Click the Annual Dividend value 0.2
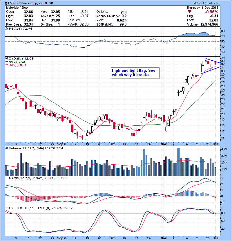This screenshot has width=232, height=241. (124, 16)
